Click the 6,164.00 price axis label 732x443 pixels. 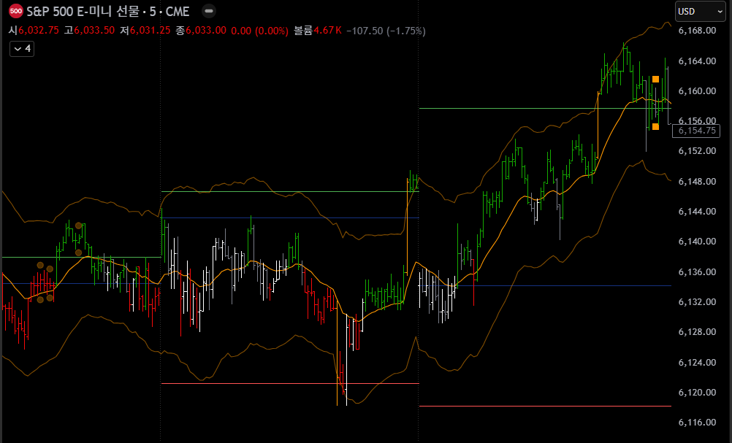[697, 61]
